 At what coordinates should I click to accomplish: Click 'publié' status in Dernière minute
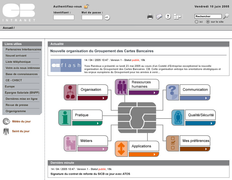click(x=102, y=169)
